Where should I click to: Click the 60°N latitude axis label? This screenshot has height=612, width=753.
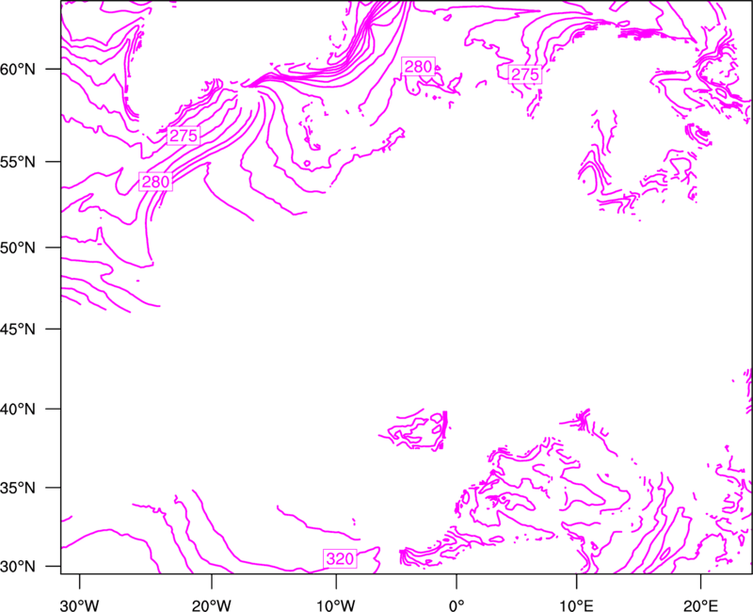point(18,70)
